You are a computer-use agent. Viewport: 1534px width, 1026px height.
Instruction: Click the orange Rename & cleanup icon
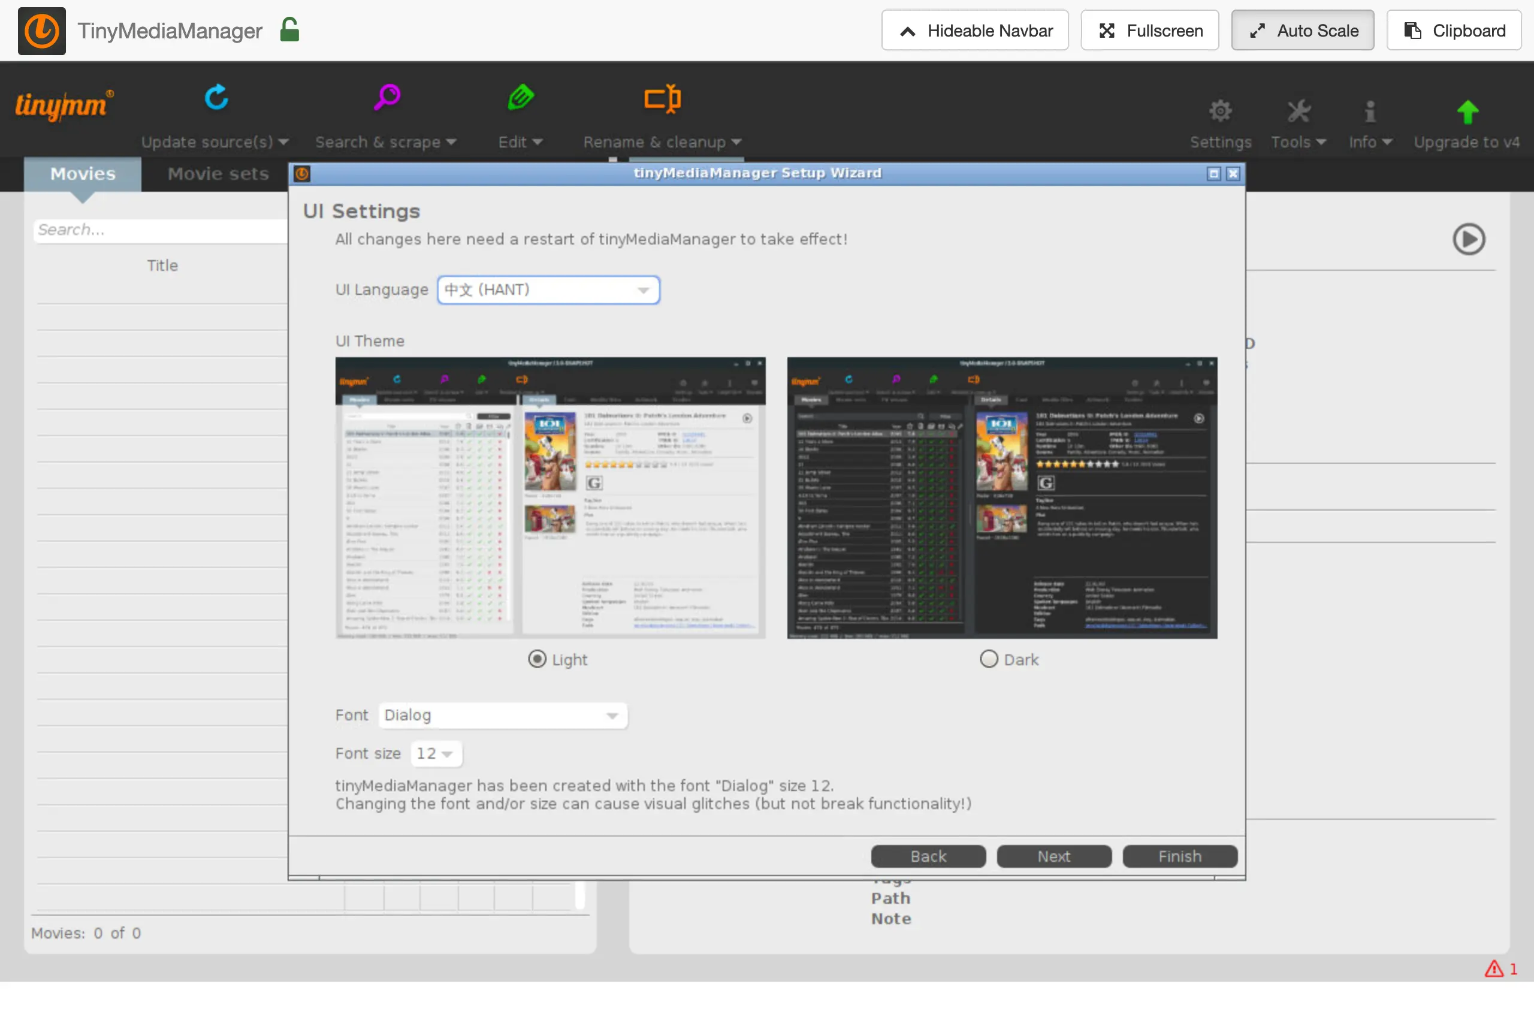tap(662, 99)
